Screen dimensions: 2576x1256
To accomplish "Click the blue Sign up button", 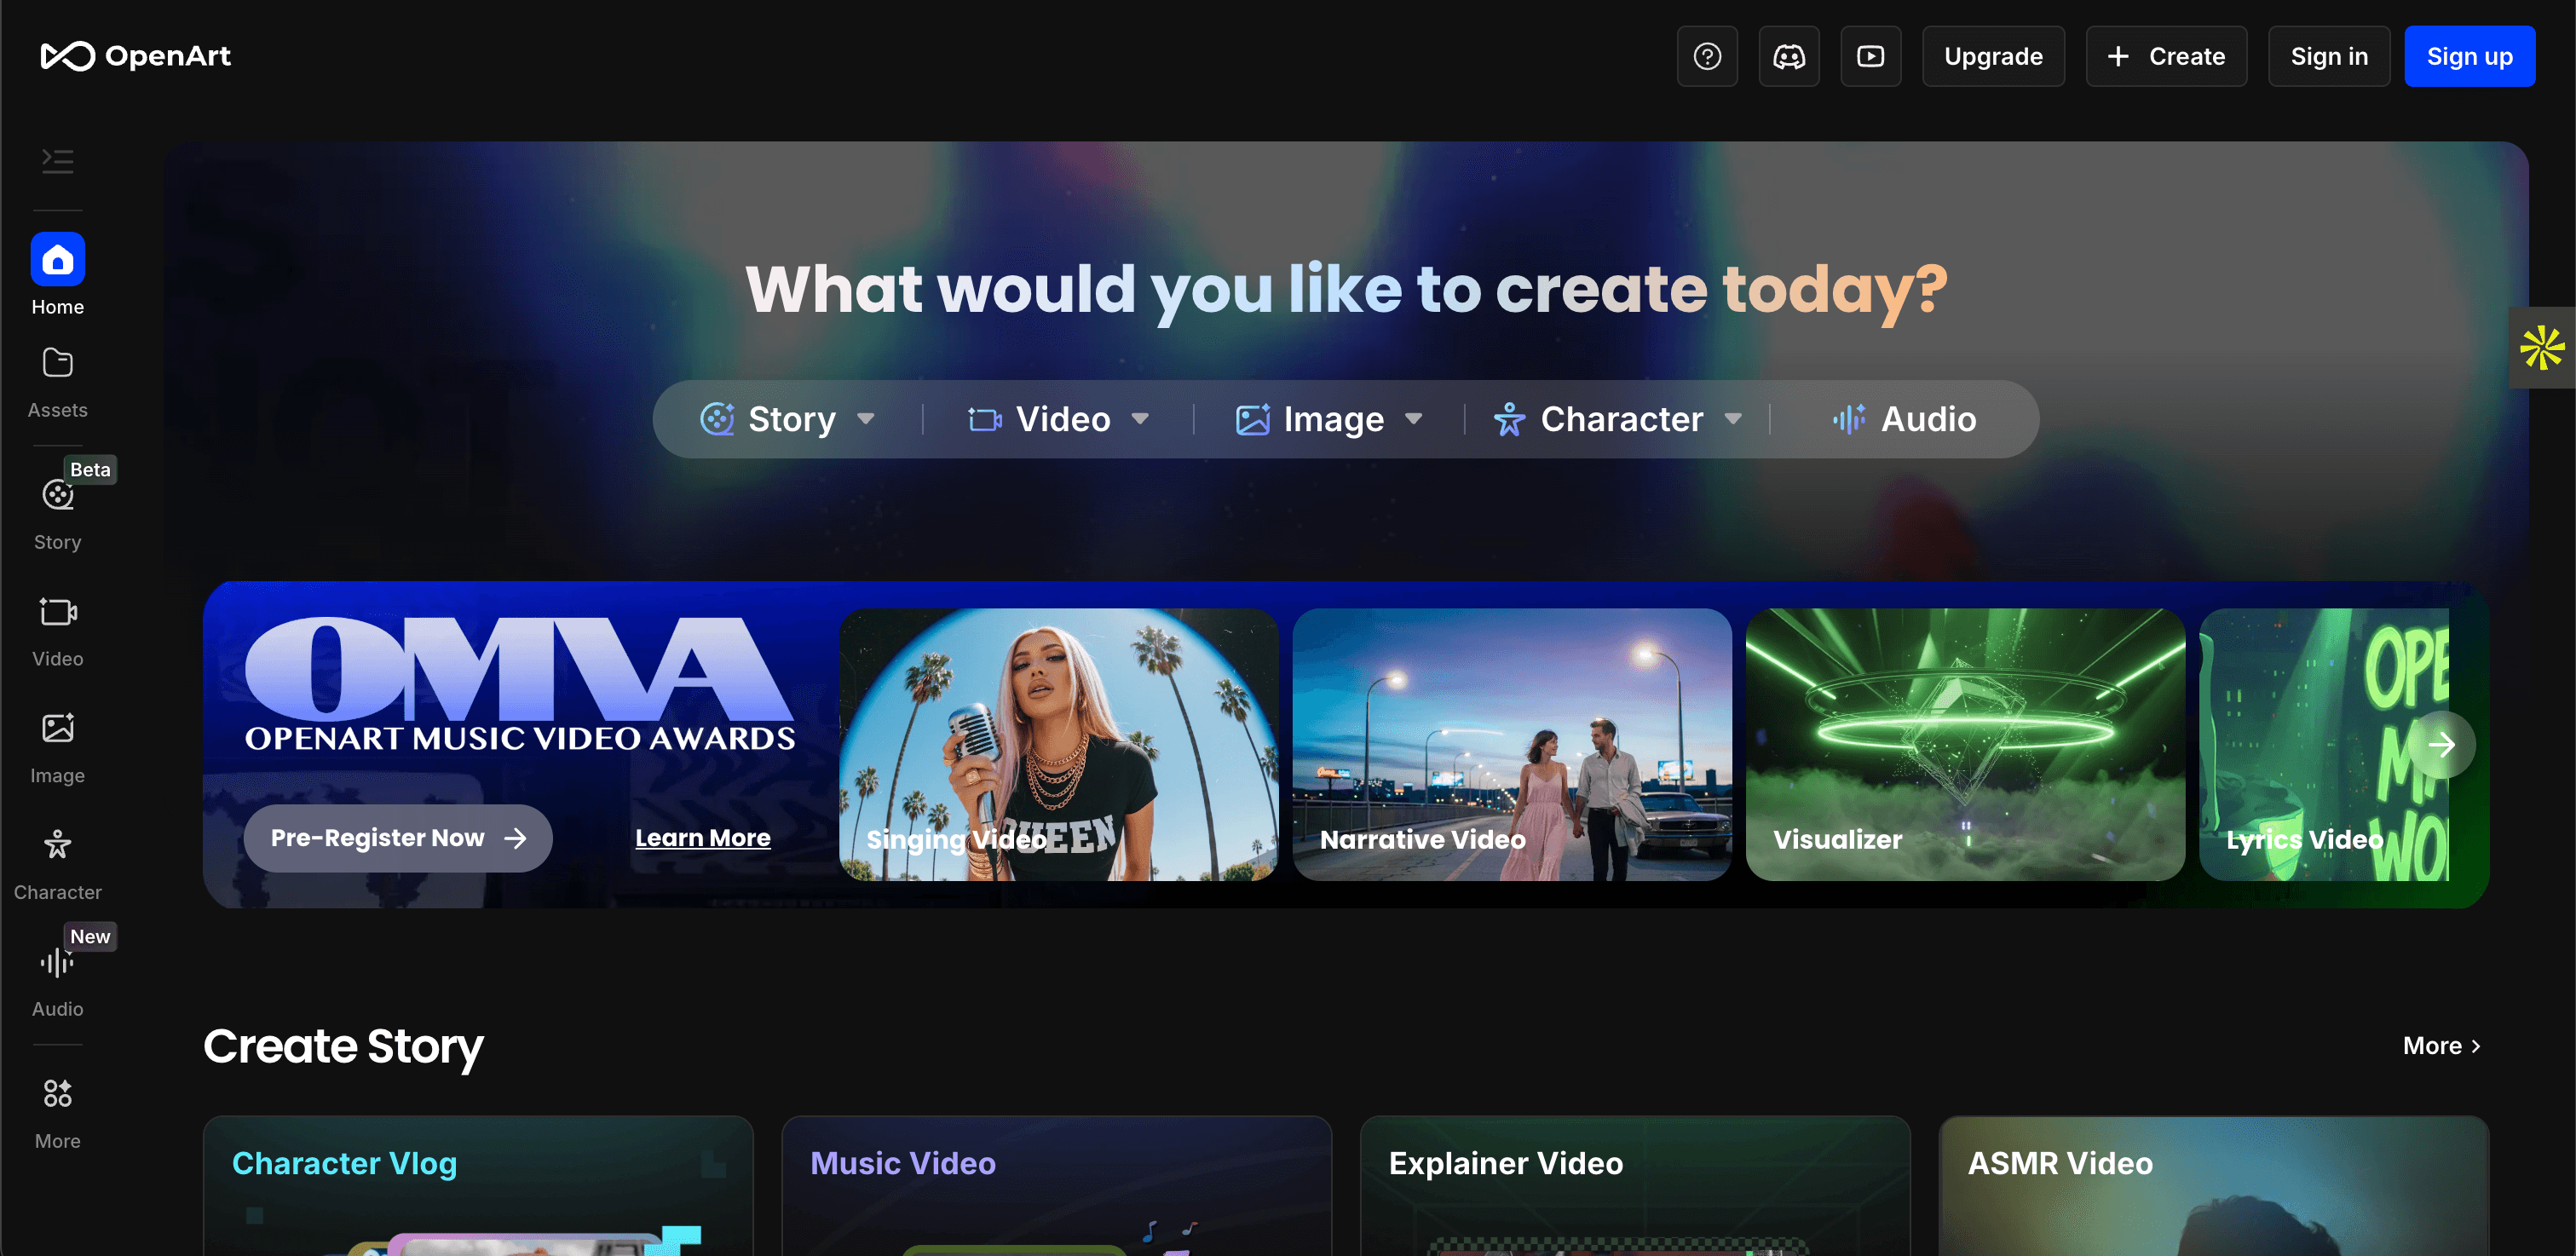I will click(2469, 56).
